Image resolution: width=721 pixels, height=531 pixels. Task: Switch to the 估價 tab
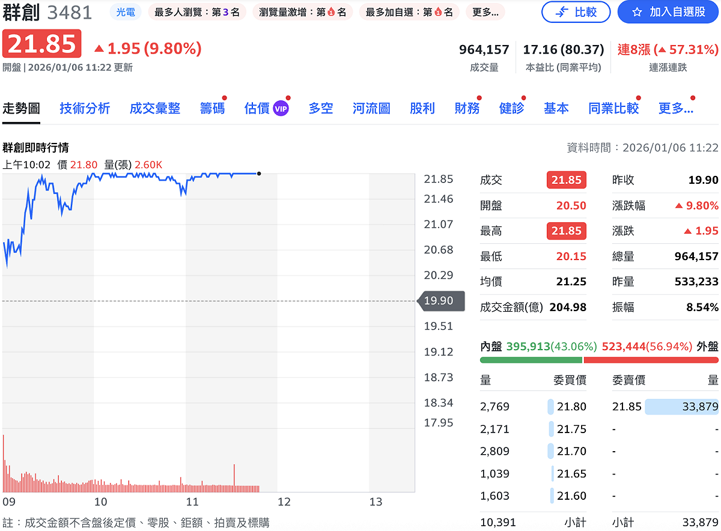(257, 108)
